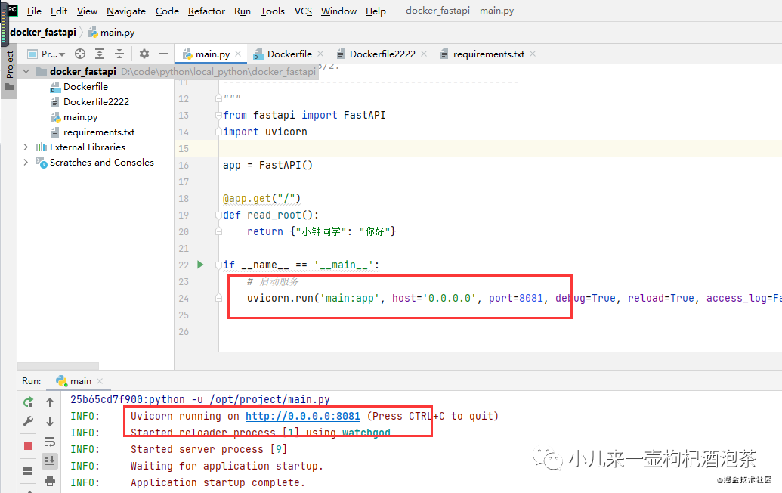This screenshot has height=493, width=782.
Task: Collapse the read_root function fold on line 19
Action: [x=218, y=215]
